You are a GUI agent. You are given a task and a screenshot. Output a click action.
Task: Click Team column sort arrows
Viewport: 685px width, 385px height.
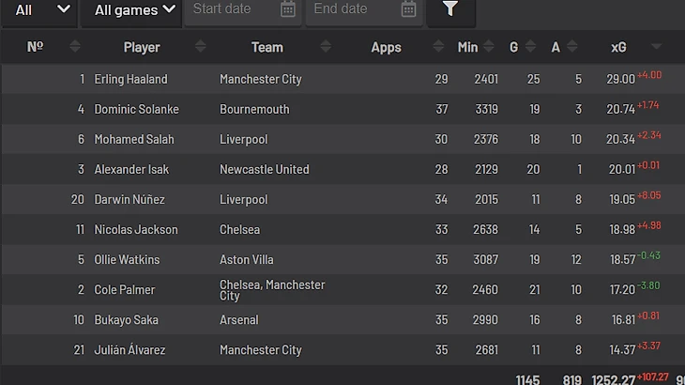click(x=326, y=47)
